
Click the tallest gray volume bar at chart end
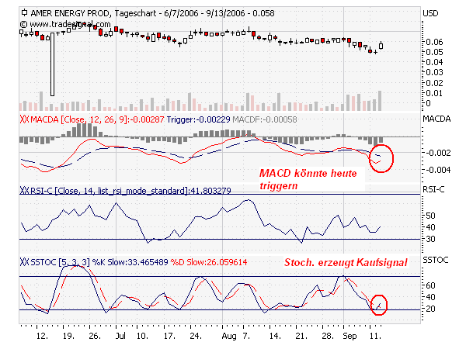(380, 101)
